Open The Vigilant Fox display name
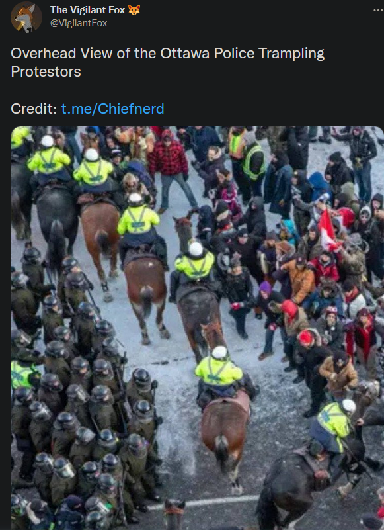The height and width of the screenshot is (530, 384). point(88,10)
